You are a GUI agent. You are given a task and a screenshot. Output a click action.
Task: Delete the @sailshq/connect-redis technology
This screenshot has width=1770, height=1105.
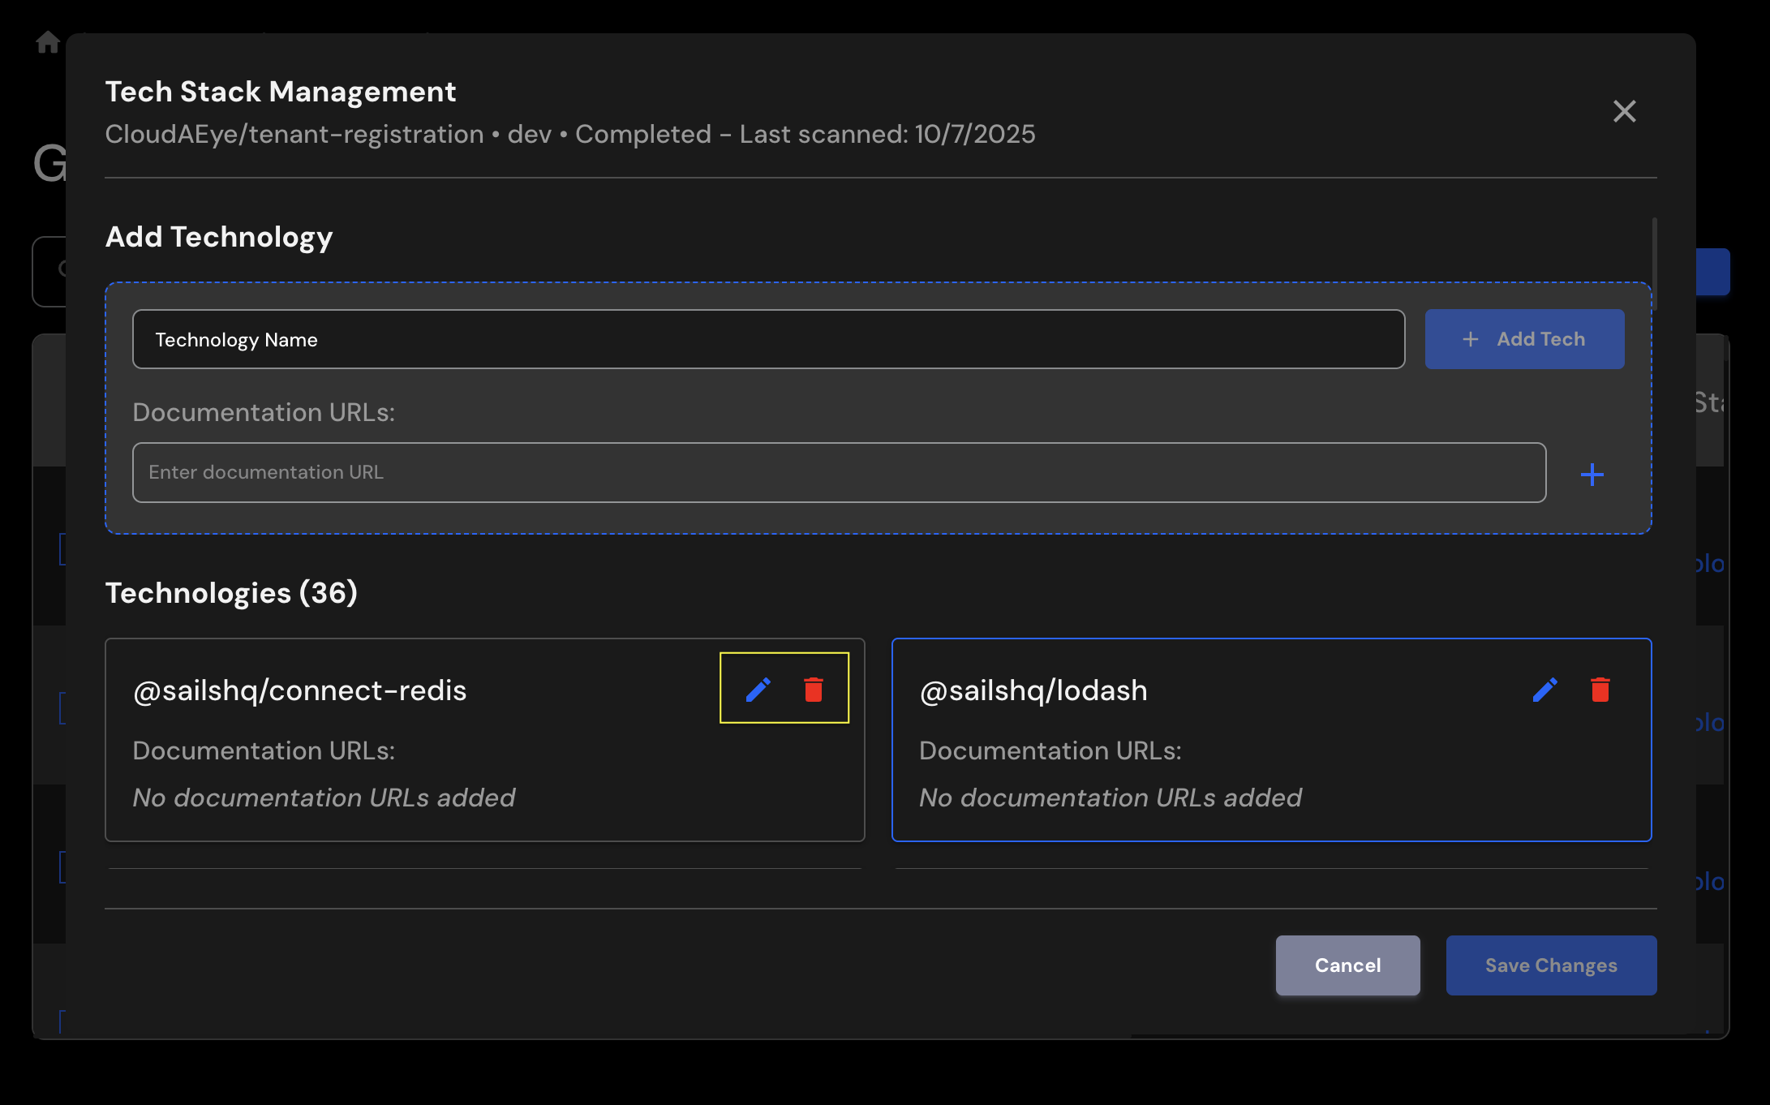click(813, 690)
